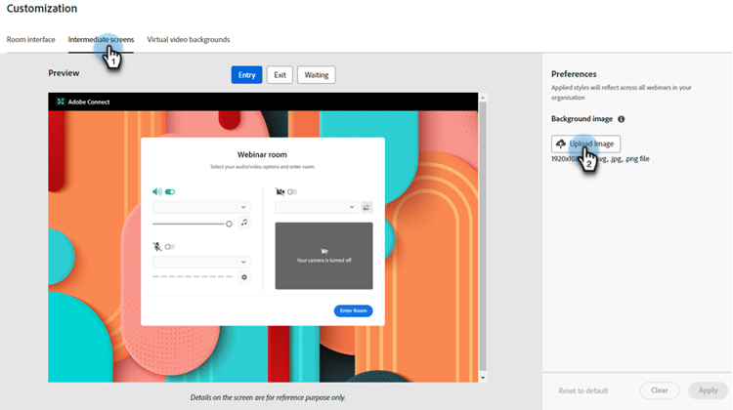Screen dimensions: 733x410
Task: Click the preview scrollbar down arrow
Action: (483, 378)
